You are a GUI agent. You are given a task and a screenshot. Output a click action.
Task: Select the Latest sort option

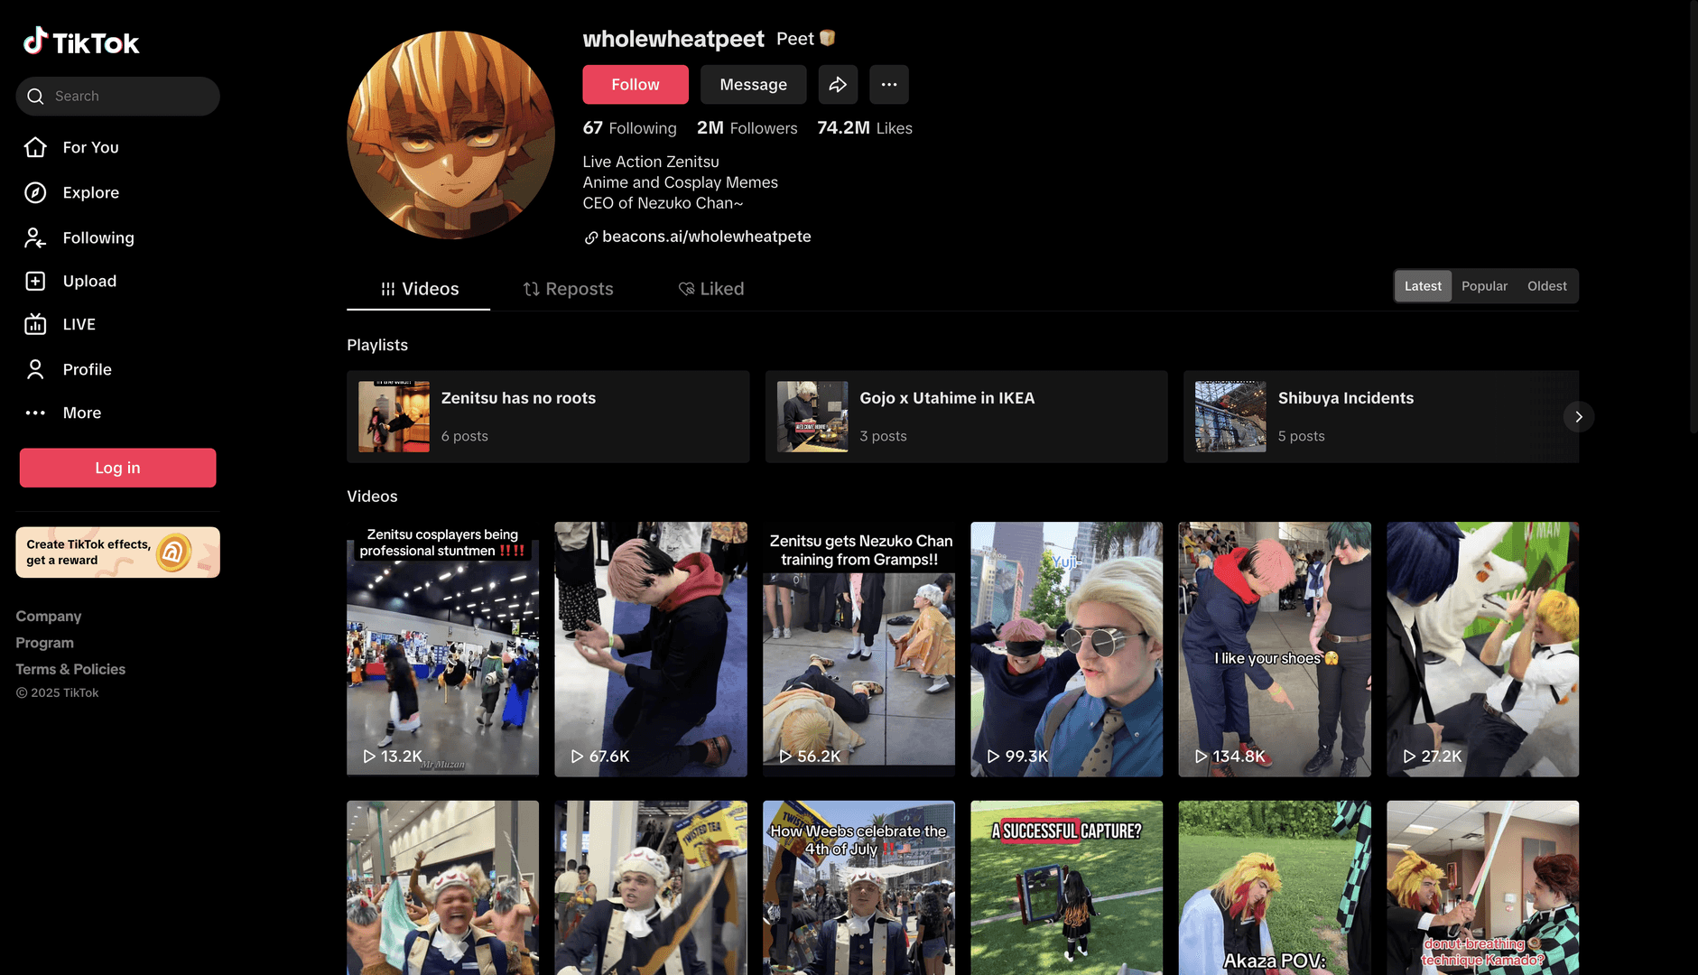point(1423,286)
